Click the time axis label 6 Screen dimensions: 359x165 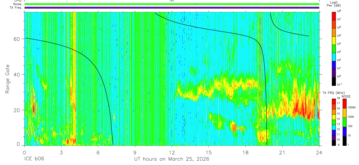[x=98, y=152]
